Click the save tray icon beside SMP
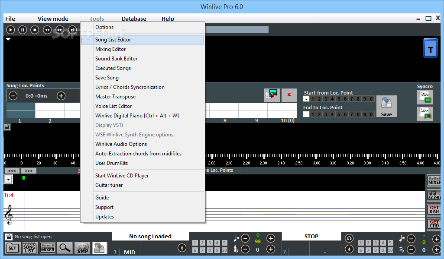Image resolution: width=444 pixels, height=259 pixels. coord(99,248)
